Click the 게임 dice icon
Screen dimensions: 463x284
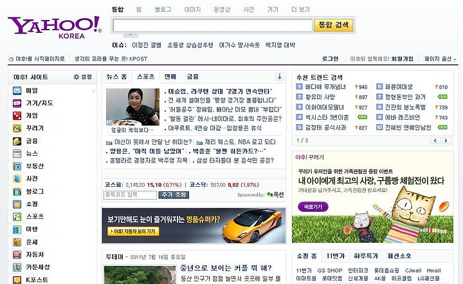(x=17, y=115)
